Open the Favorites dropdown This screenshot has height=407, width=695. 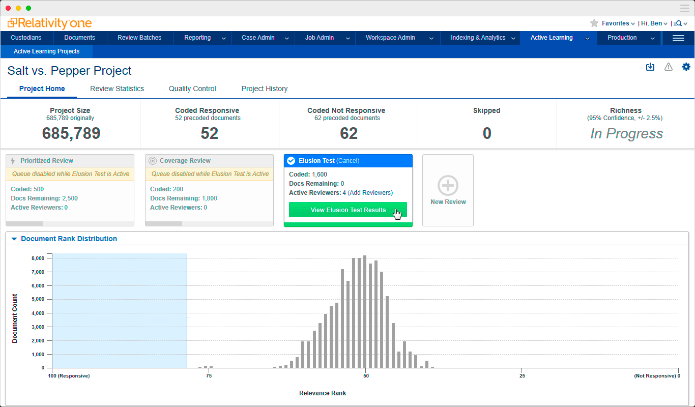[618, 23]
